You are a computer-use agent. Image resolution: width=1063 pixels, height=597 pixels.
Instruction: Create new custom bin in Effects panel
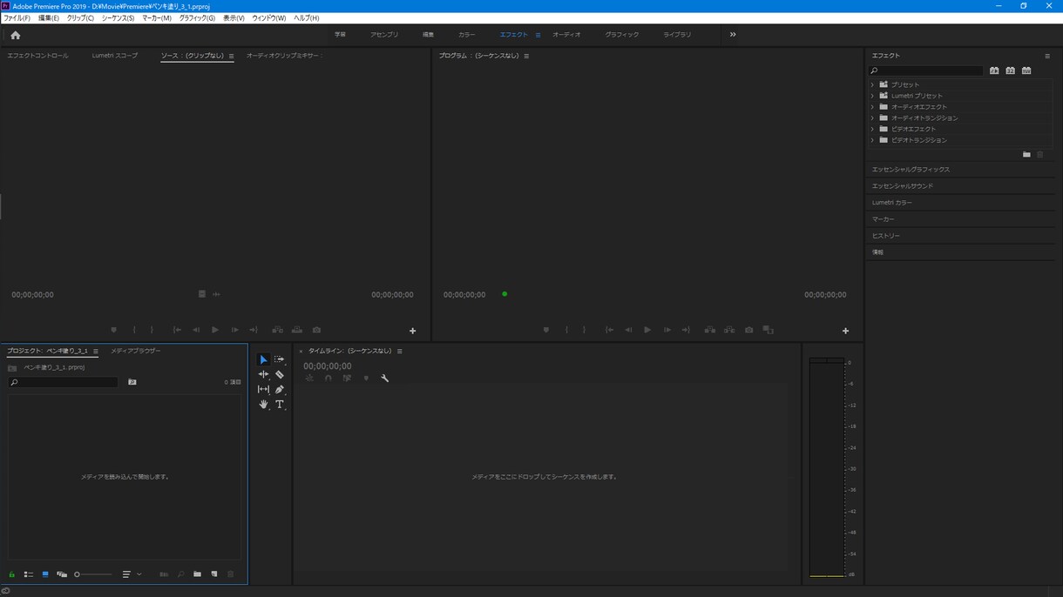(x=1026, y=154)
